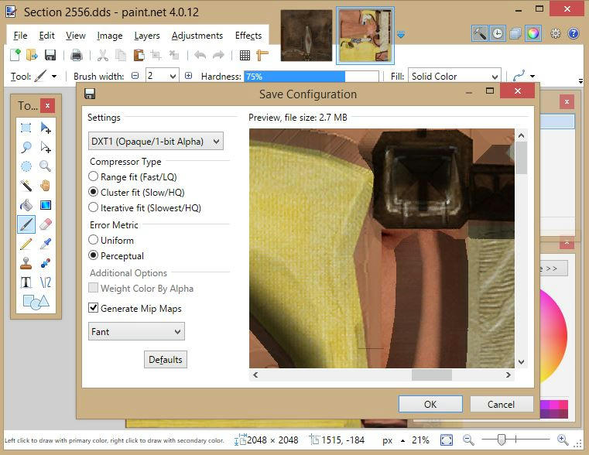Toggle the History window clock icon
Image resolution: width=589 pixels, height=455 pixels.
[497, 33]
